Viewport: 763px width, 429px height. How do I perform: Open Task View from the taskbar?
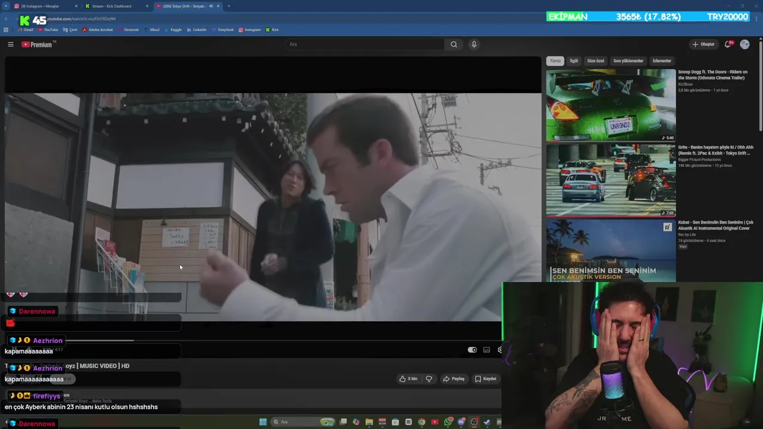[343, 422]
